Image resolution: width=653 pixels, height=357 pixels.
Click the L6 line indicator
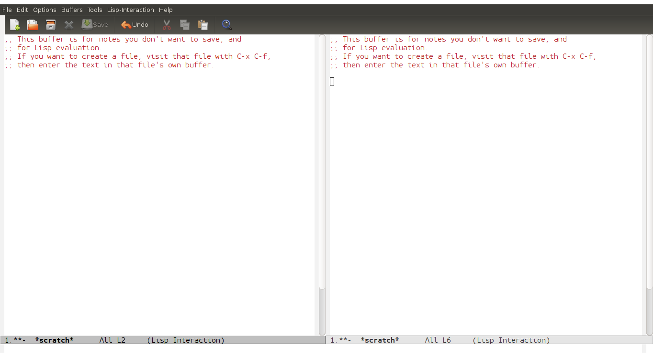pyautogui.click(x=447, y=340)
